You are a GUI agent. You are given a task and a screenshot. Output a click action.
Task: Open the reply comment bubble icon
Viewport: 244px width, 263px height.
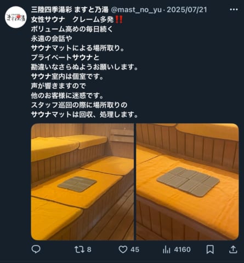point(36,249)
